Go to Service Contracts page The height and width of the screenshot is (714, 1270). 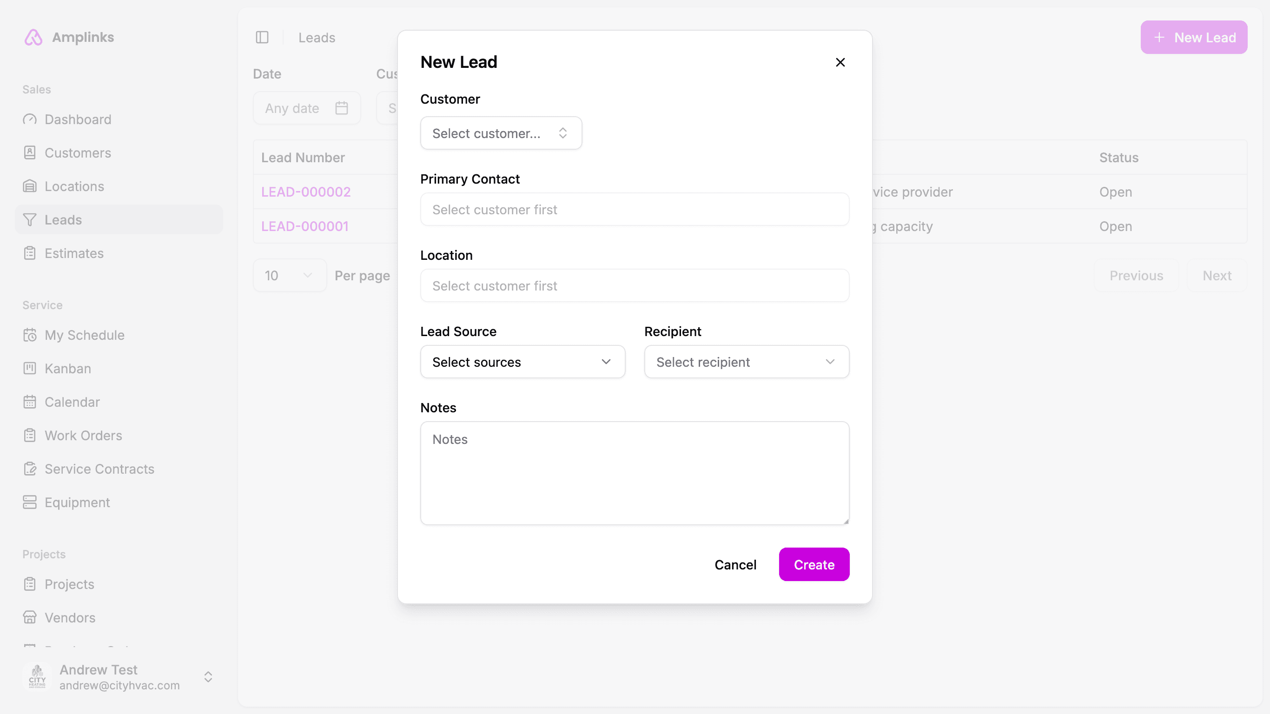(99, 469)
